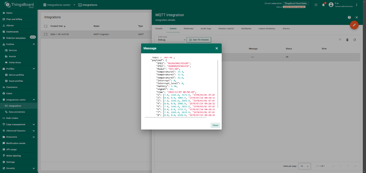366x173 pixels.
Task: Switch to the Attributes tab
Action: pyautogui.click(x=246, y=29)
